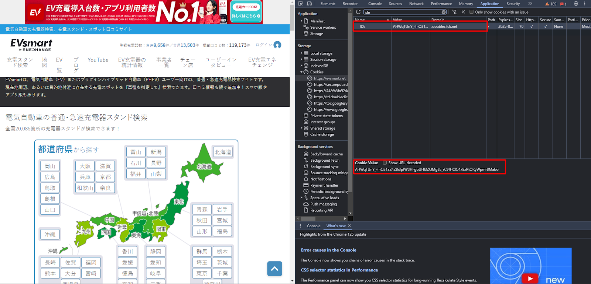Expand IndexedDB tree node
Image resolution: width=591 pixels, height=284 pixels.
(x=301, y=66)
